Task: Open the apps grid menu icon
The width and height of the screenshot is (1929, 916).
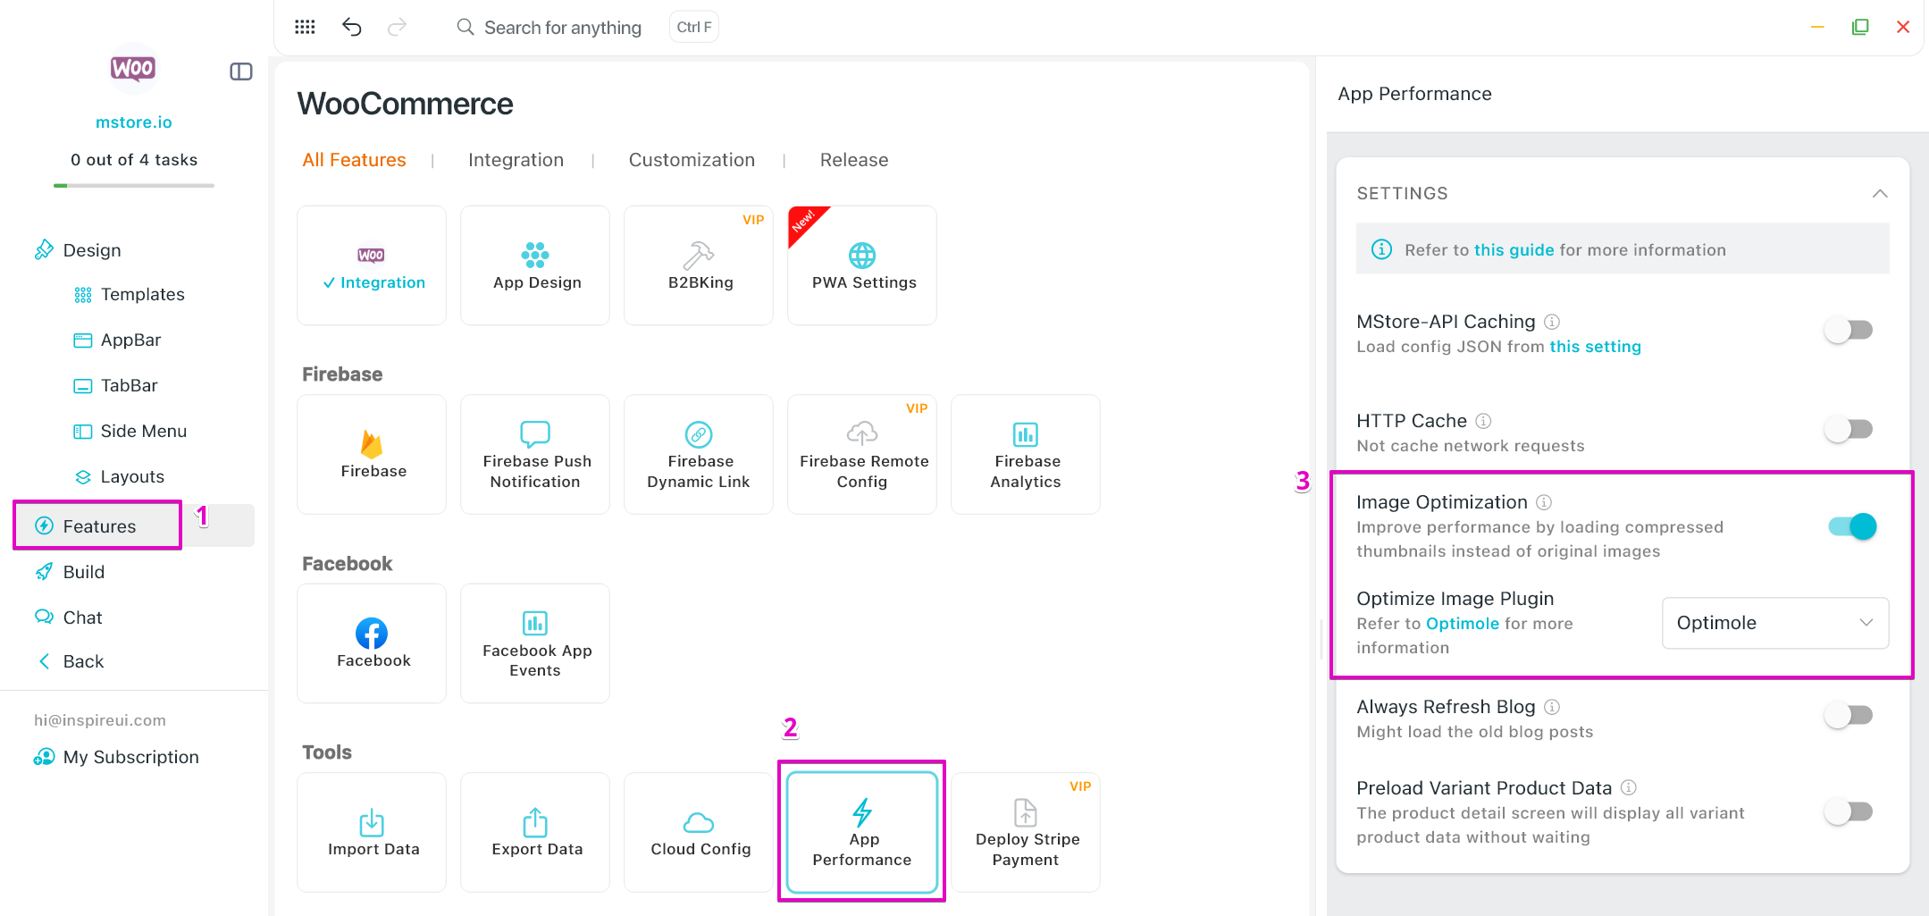Action: 305,27
